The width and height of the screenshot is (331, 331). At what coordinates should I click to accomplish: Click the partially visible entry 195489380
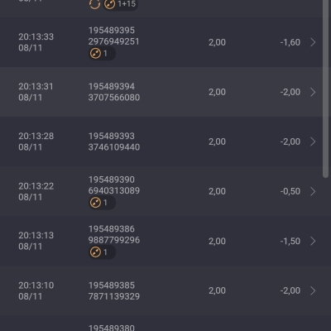tap(112, 328)
